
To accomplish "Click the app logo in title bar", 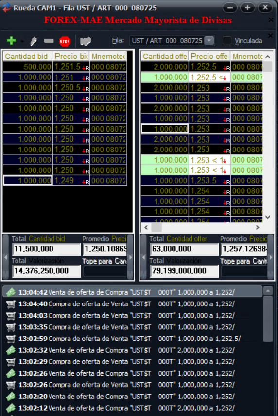I will tap(7, 7).
